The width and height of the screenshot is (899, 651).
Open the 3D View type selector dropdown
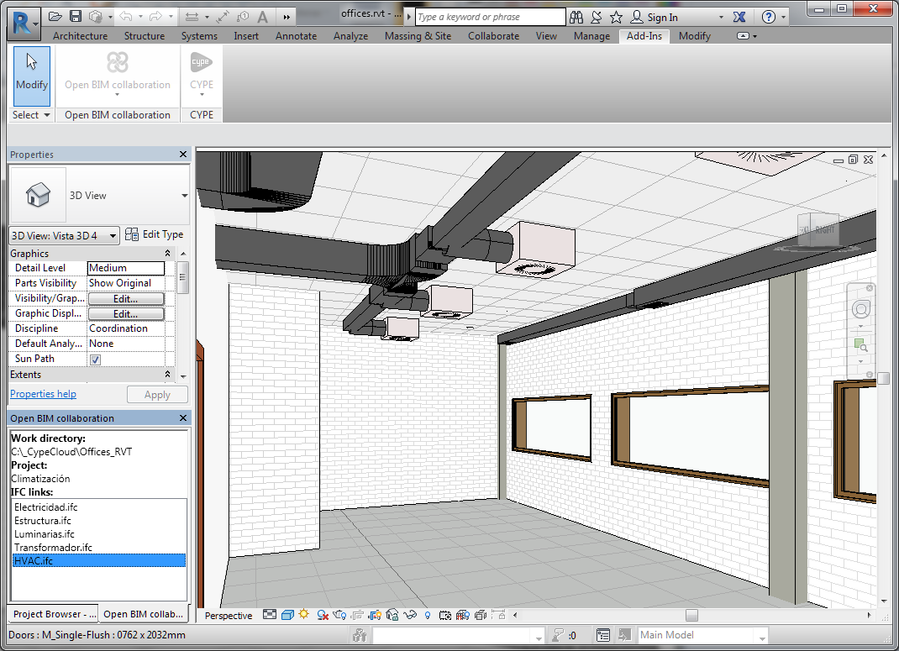coord(185,196)
